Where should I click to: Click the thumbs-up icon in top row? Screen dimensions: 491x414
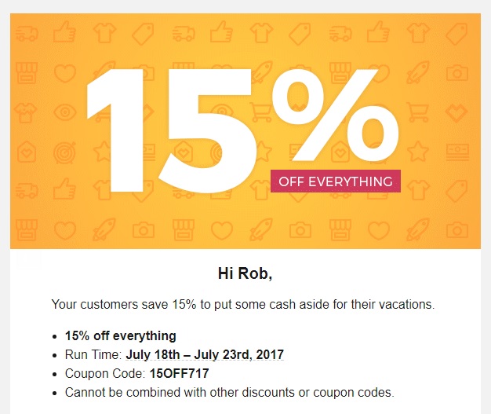pyautogui.click(x=64, y=31)
